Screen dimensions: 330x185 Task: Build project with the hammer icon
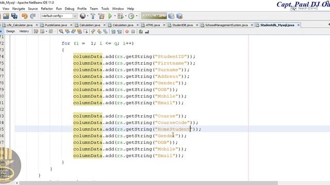[x=93, y=16]
